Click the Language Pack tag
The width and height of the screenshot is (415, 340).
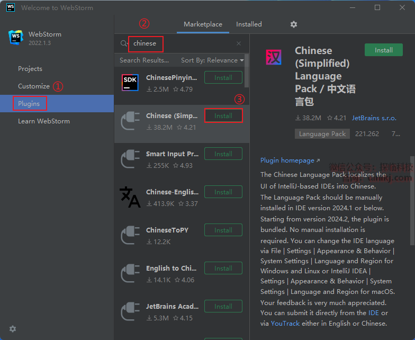pyautogui.click(x=322, y=134)
